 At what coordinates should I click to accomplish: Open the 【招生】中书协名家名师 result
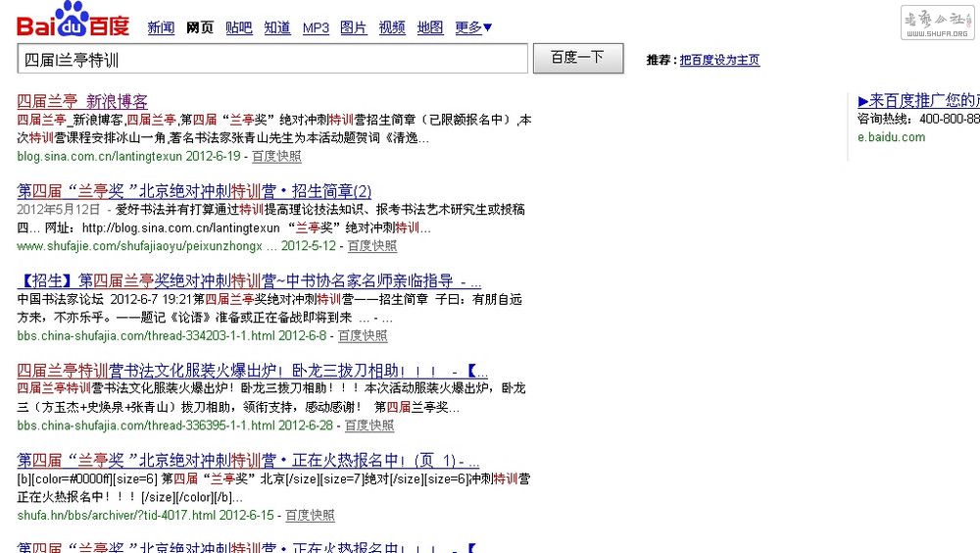point(249,281)
